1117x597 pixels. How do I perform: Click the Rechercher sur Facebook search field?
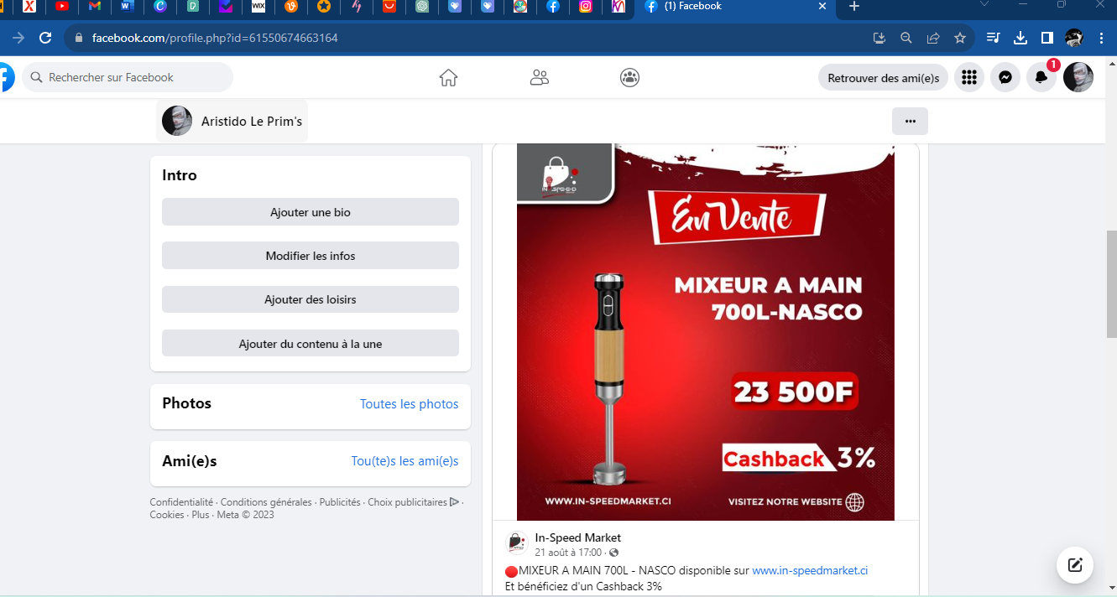[x=128, y=77]
